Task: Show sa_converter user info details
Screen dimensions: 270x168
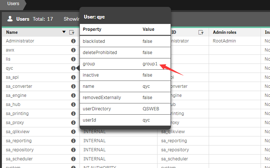Action: coord(73,86)
